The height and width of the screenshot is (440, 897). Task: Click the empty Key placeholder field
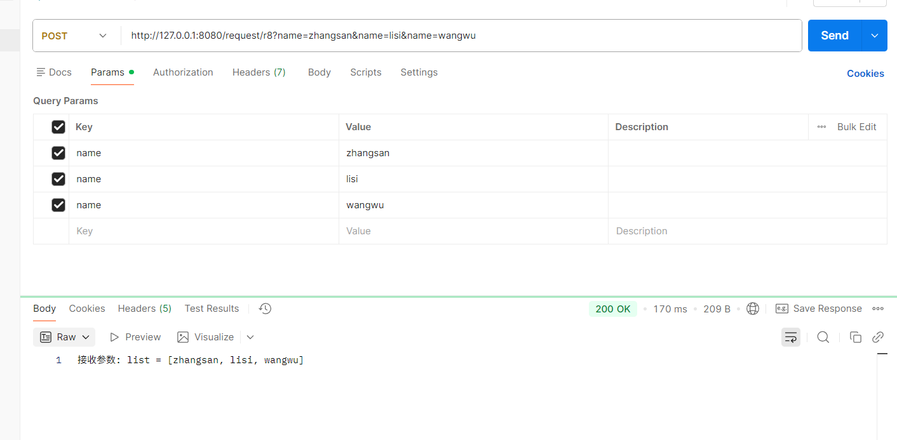click(204, 231)
